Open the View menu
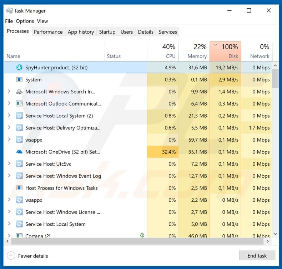The height and width of the screenshot is (269, 282). coord(42,21)
